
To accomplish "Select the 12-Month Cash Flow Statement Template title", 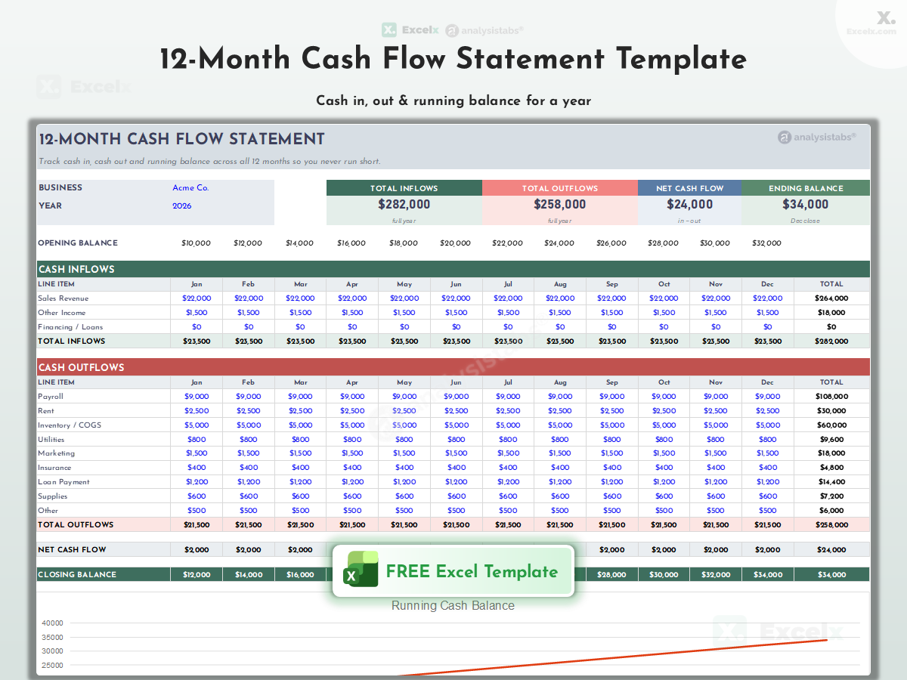I will 453,59.
